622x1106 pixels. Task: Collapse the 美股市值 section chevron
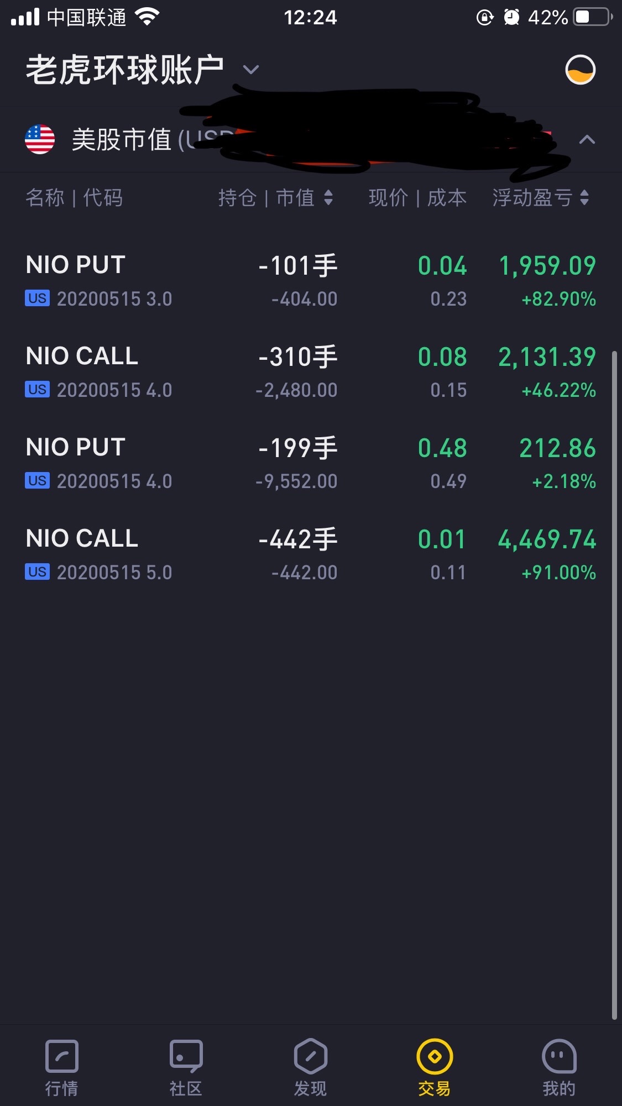(x=587, y=140)
